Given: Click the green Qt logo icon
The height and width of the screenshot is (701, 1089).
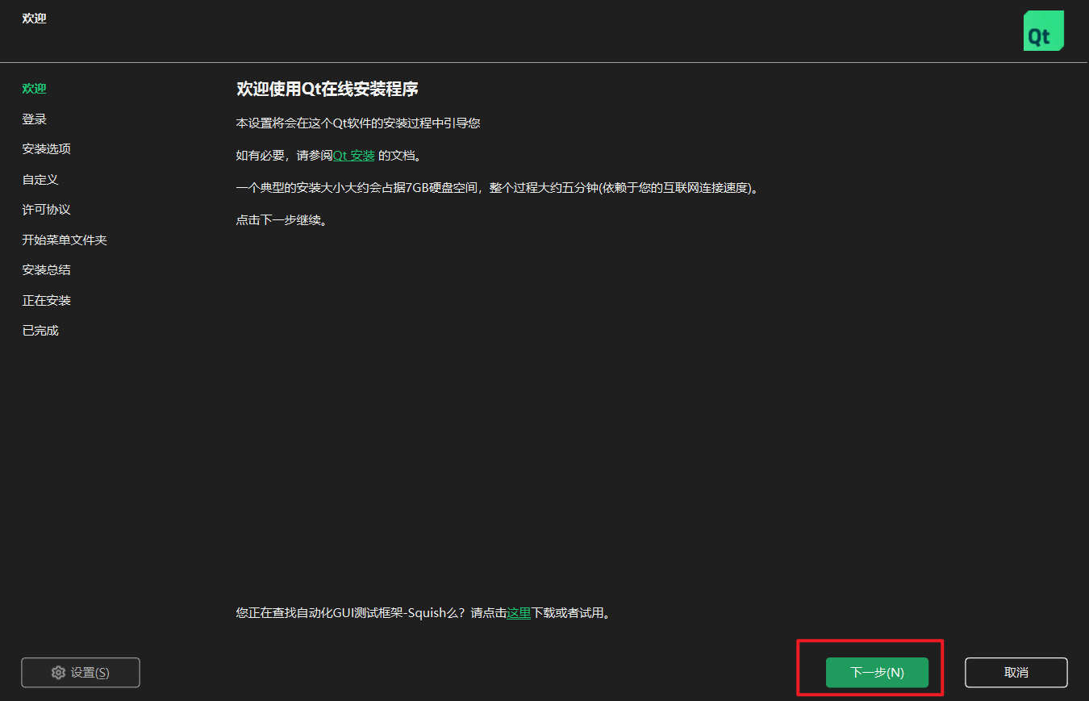Looking at the screenshot, I should click(x=1044, y=31).
